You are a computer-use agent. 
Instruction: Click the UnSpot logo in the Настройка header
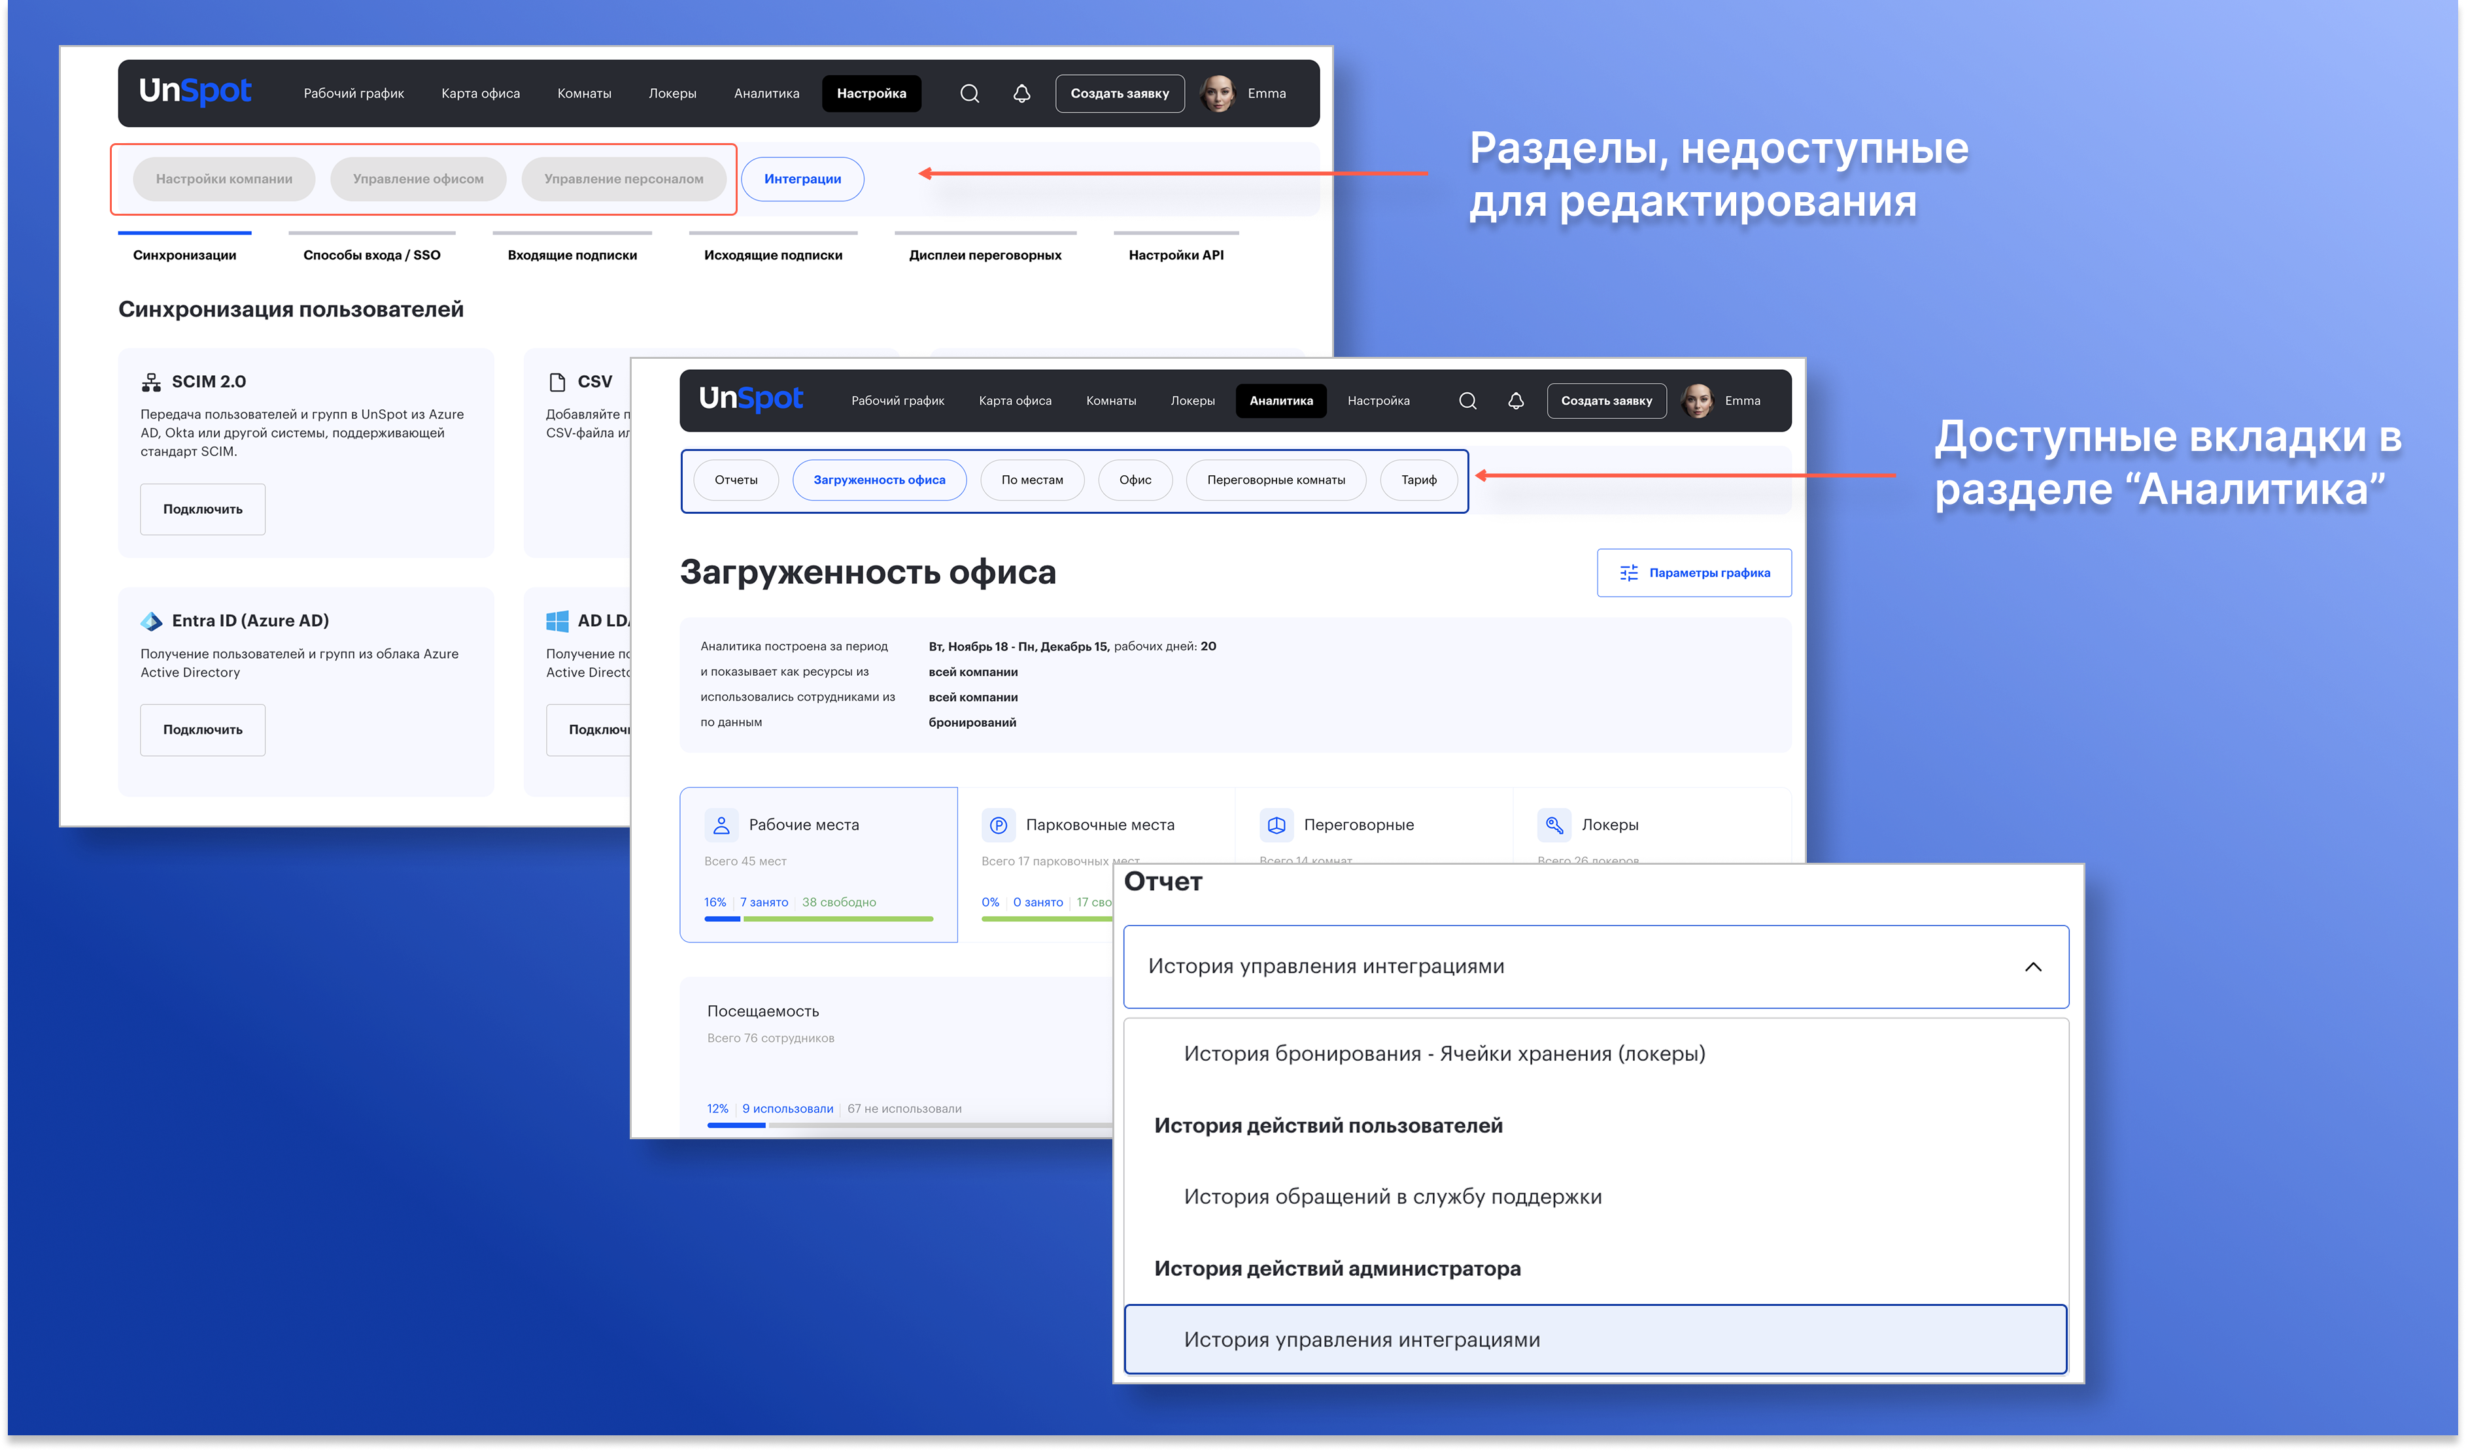[195, 92]
